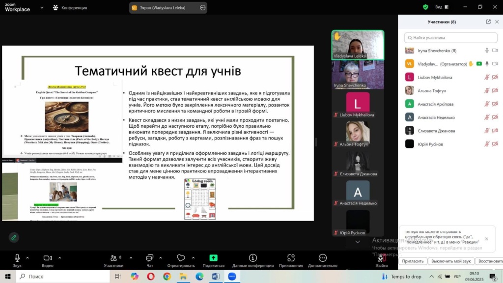Open Task View on the taskbar
The image size is (503, 283).
[118, 276]
